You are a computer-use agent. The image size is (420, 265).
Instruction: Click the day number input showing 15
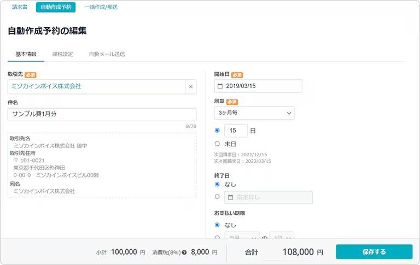coord(236,131)
